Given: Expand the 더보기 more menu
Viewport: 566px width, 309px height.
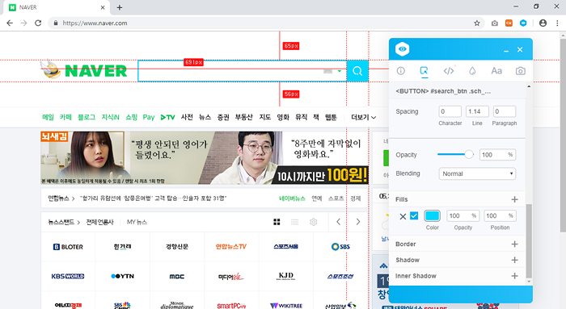Looking at the screenshot, I should pos(364,118).
